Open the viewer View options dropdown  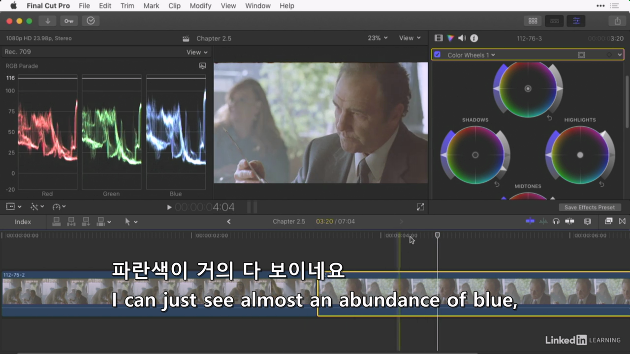(410, 38)
